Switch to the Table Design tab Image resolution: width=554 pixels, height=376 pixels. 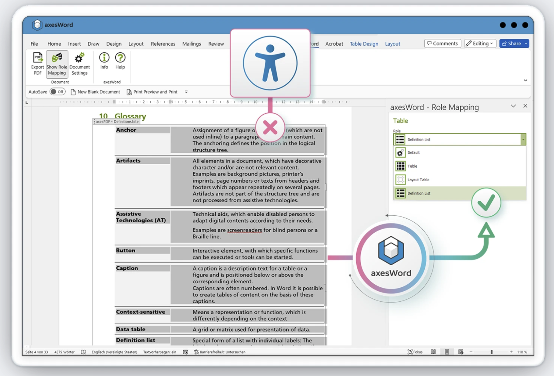tap(364, 44)
